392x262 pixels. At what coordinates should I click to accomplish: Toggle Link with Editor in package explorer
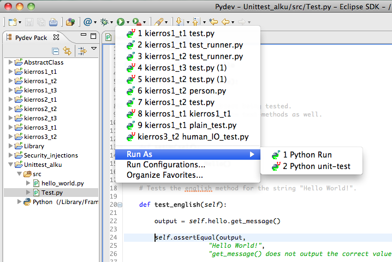(x=67, y=51)
